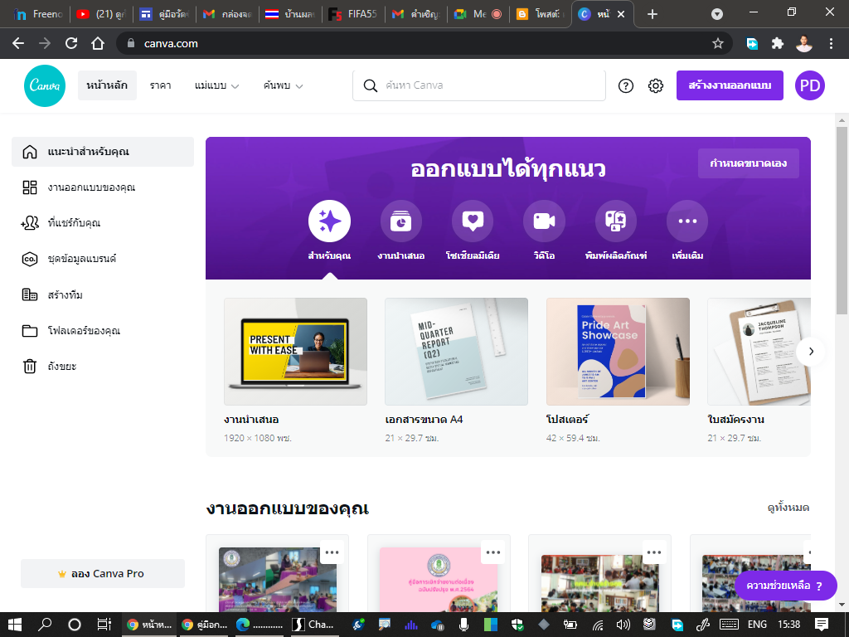Open ถังขยะ trash in sidebar
The width and height of the screenshot is (849, 637).
click(x=103, y=366)
